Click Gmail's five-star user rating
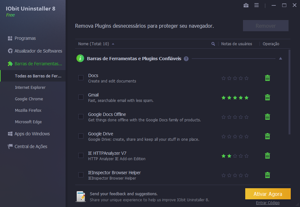Viewport: 300px width, 207px height. (x=235, y=98)
